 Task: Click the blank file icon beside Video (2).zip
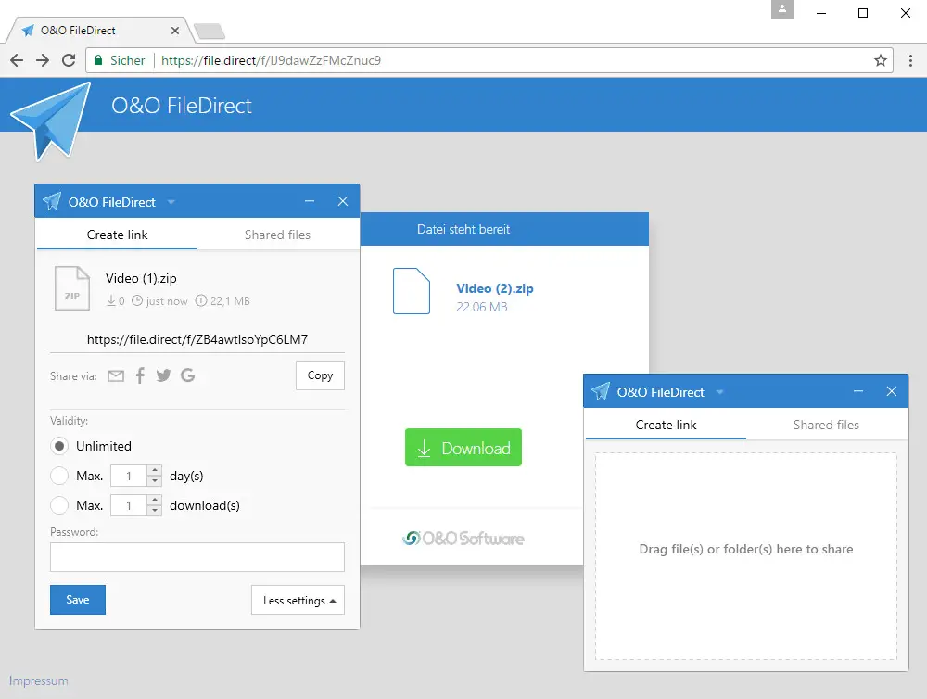pos(412,291)
